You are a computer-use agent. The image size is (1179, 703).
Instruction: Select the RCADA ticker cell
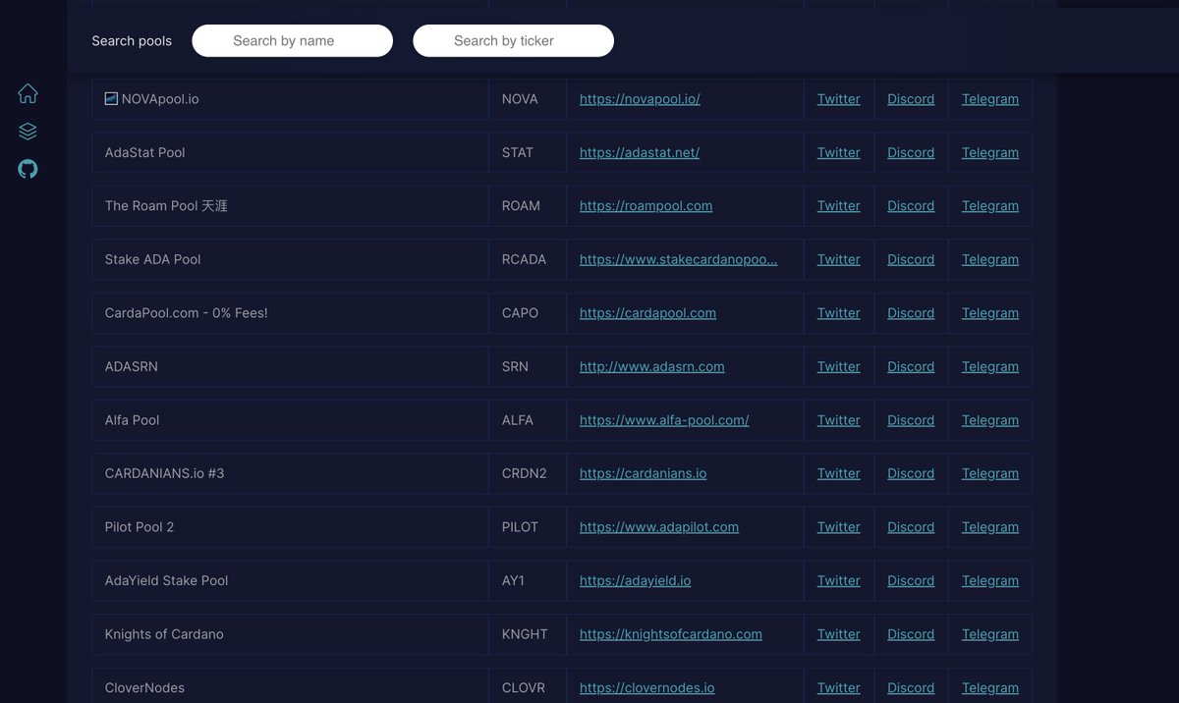(528, 259)
